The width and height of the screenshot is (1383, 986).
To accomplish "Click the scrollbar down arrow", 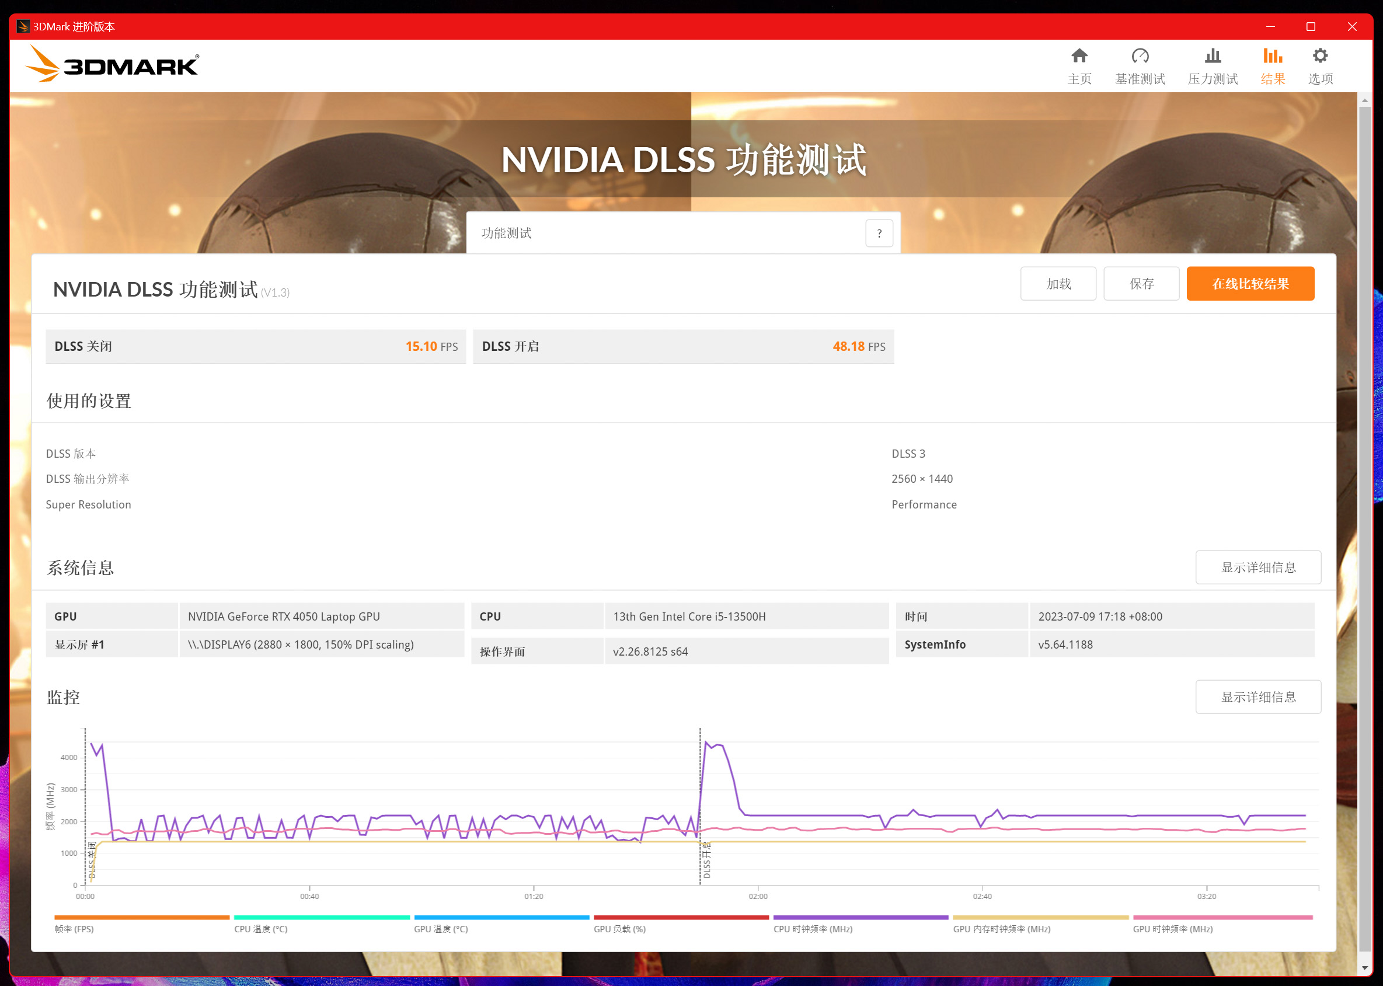I will tap(1364, 968).
